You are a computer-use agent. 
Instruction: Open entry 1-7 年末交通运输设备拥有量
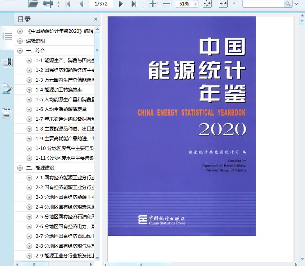65,119
